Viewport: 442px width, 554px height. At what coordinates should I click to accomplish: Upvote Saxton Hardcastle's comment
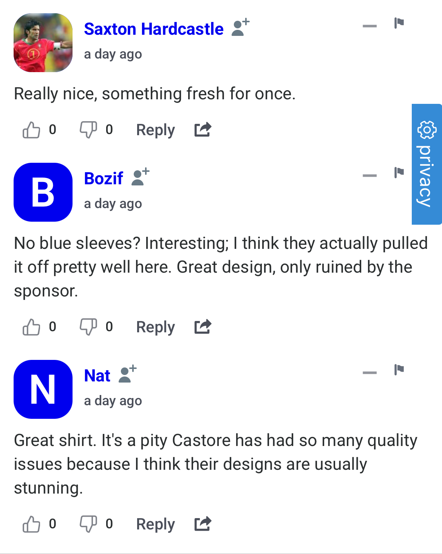click(31, 130)
